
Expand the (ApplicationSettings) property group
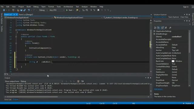coord(154,31)
